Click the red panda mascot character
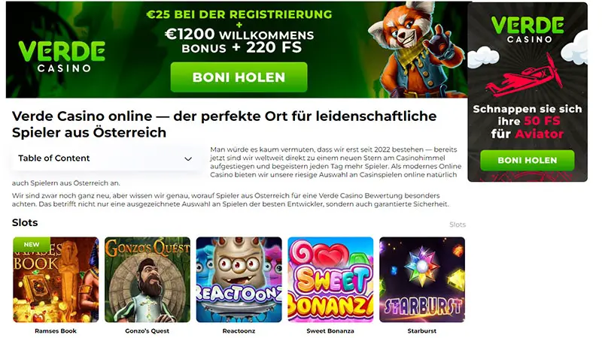 coord(416,50)
